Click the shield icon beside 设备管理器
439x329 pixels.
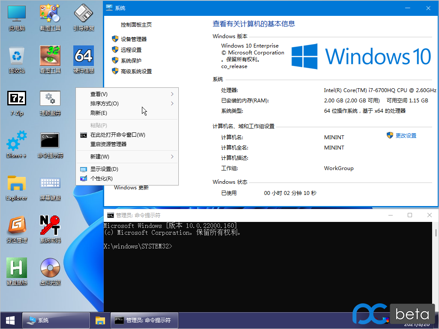click(115, 39)
